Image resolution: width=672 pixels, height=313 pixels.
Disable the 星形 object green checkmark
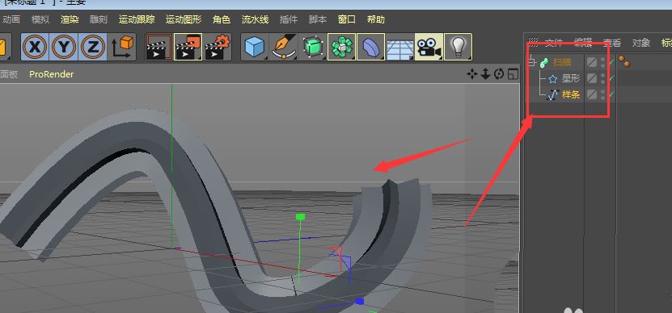(x=611, y=78)
